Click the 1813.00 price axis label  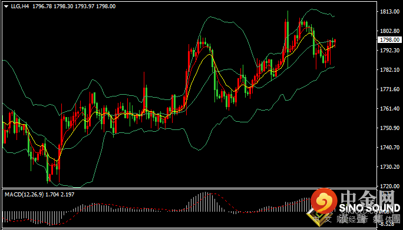tap(390, 12)
